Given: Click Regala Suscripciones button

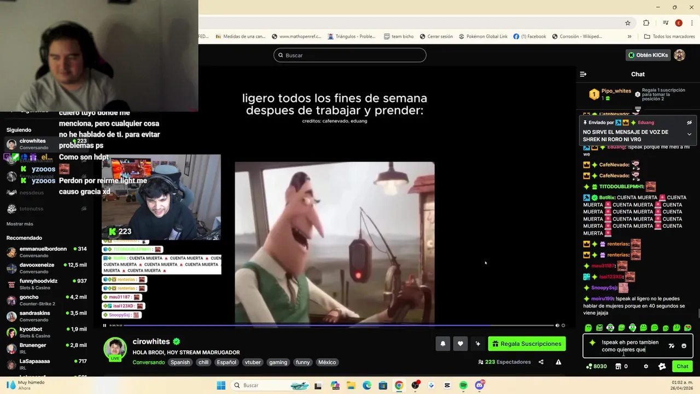Looking at the screenshot, I should coord(527,344).
